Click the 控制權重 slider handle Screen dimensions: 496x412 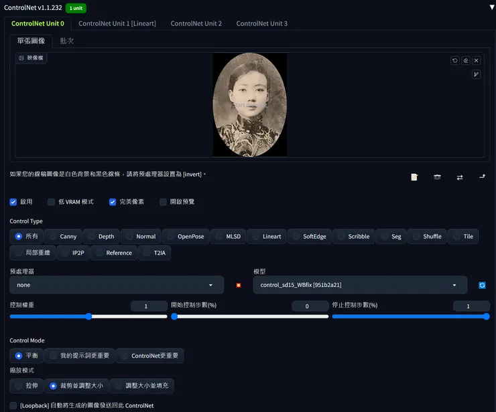point(88,316)
